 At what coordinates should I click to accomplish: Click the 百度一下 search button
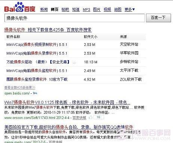point(158,18)
